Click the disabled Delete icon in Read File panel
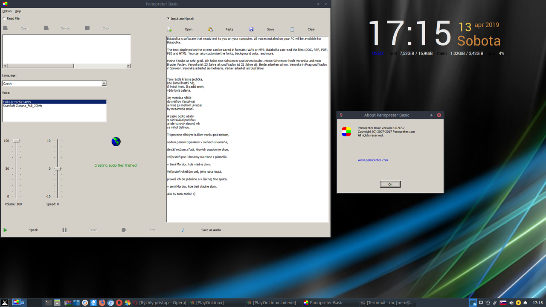 [46, 28]
